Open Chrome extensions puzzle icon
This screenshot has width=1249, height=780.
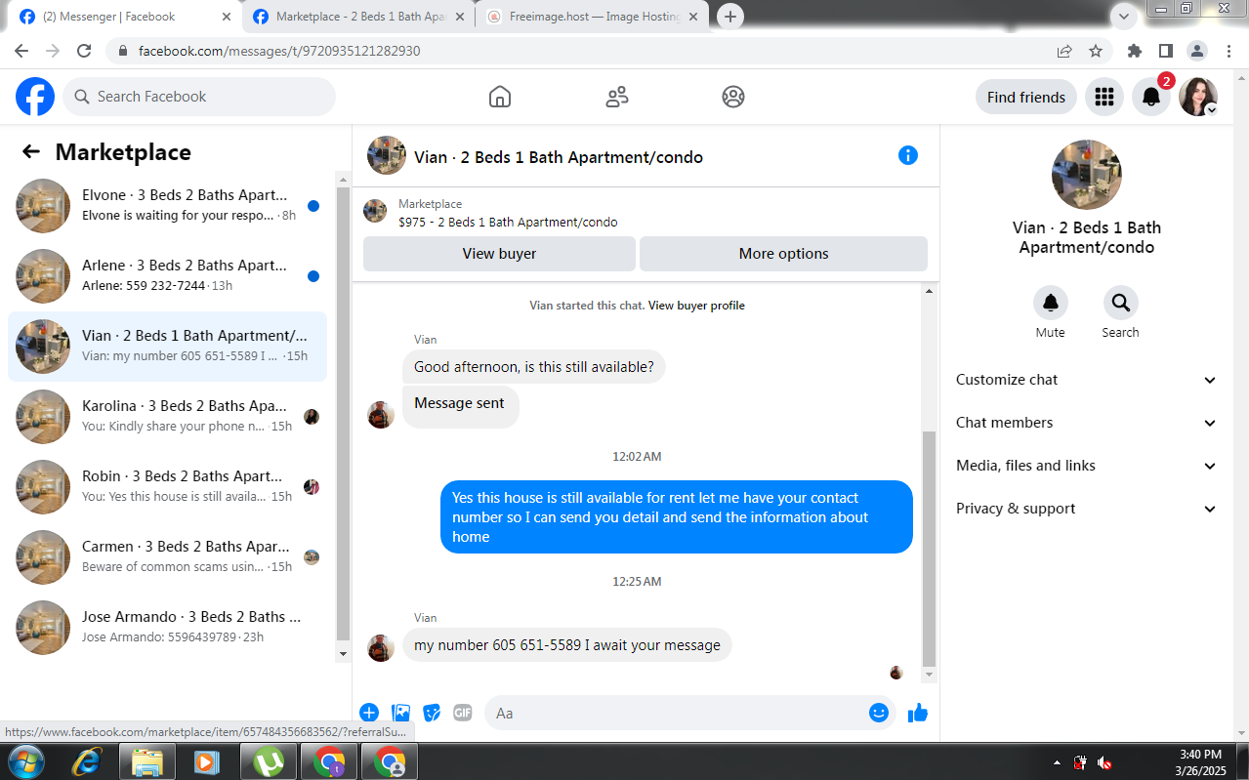coord(1134,51)
